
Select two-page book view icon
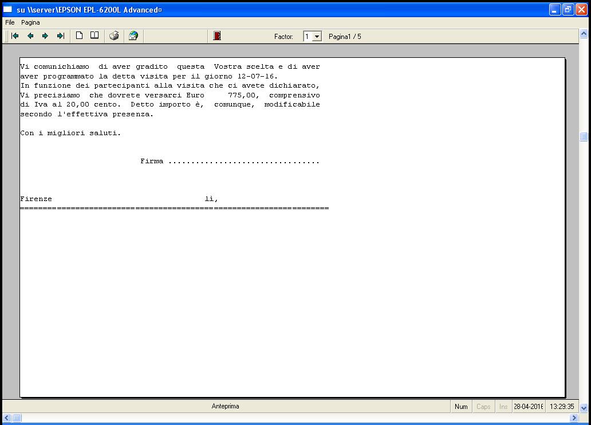(x=94, y=36)
